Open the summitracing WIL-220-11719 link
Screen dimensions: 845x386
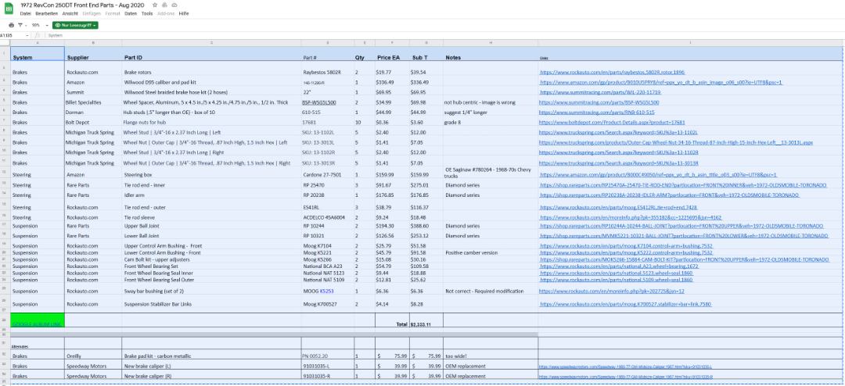point(600,93)
